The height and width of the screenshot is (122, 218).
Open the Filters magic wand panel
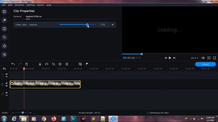(4, 20)
